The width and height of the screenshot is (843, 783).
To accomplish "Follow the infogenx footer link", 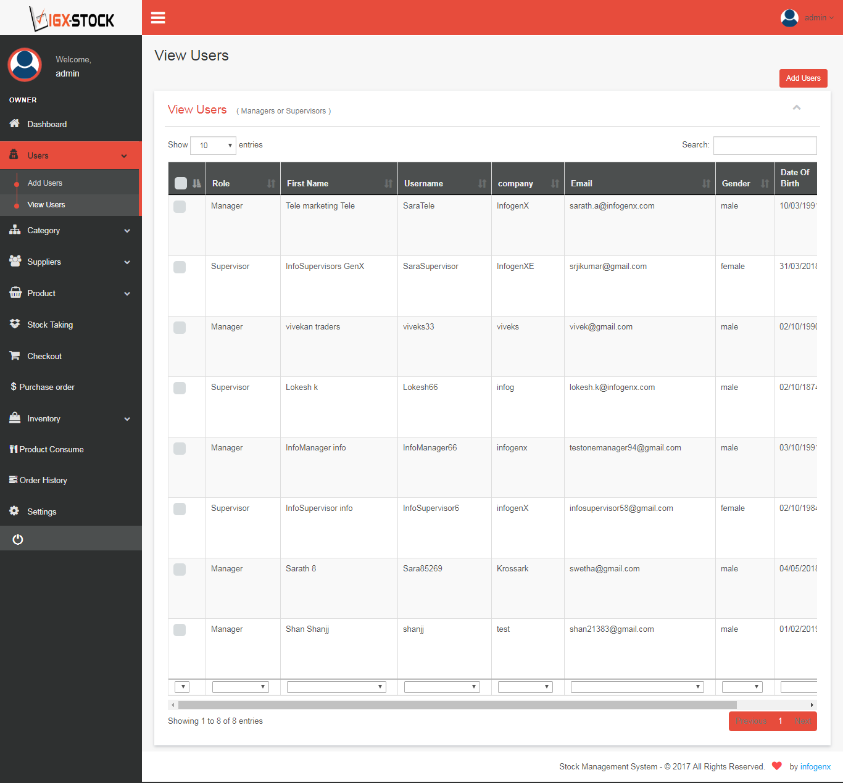I will pyautogui.click(x=815, y=766).
